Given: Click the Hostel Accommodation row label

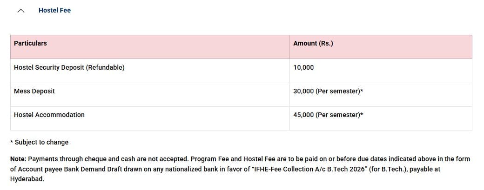Looking at the screenshot, I should pyautogui.click(x=49, y=115).
